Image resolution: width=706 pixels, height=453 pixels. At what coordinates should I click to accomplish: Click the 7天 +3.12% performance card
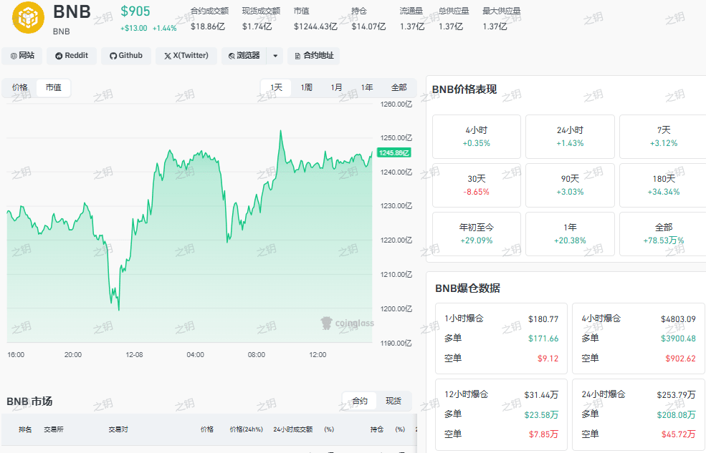click(x=663, y=137)
